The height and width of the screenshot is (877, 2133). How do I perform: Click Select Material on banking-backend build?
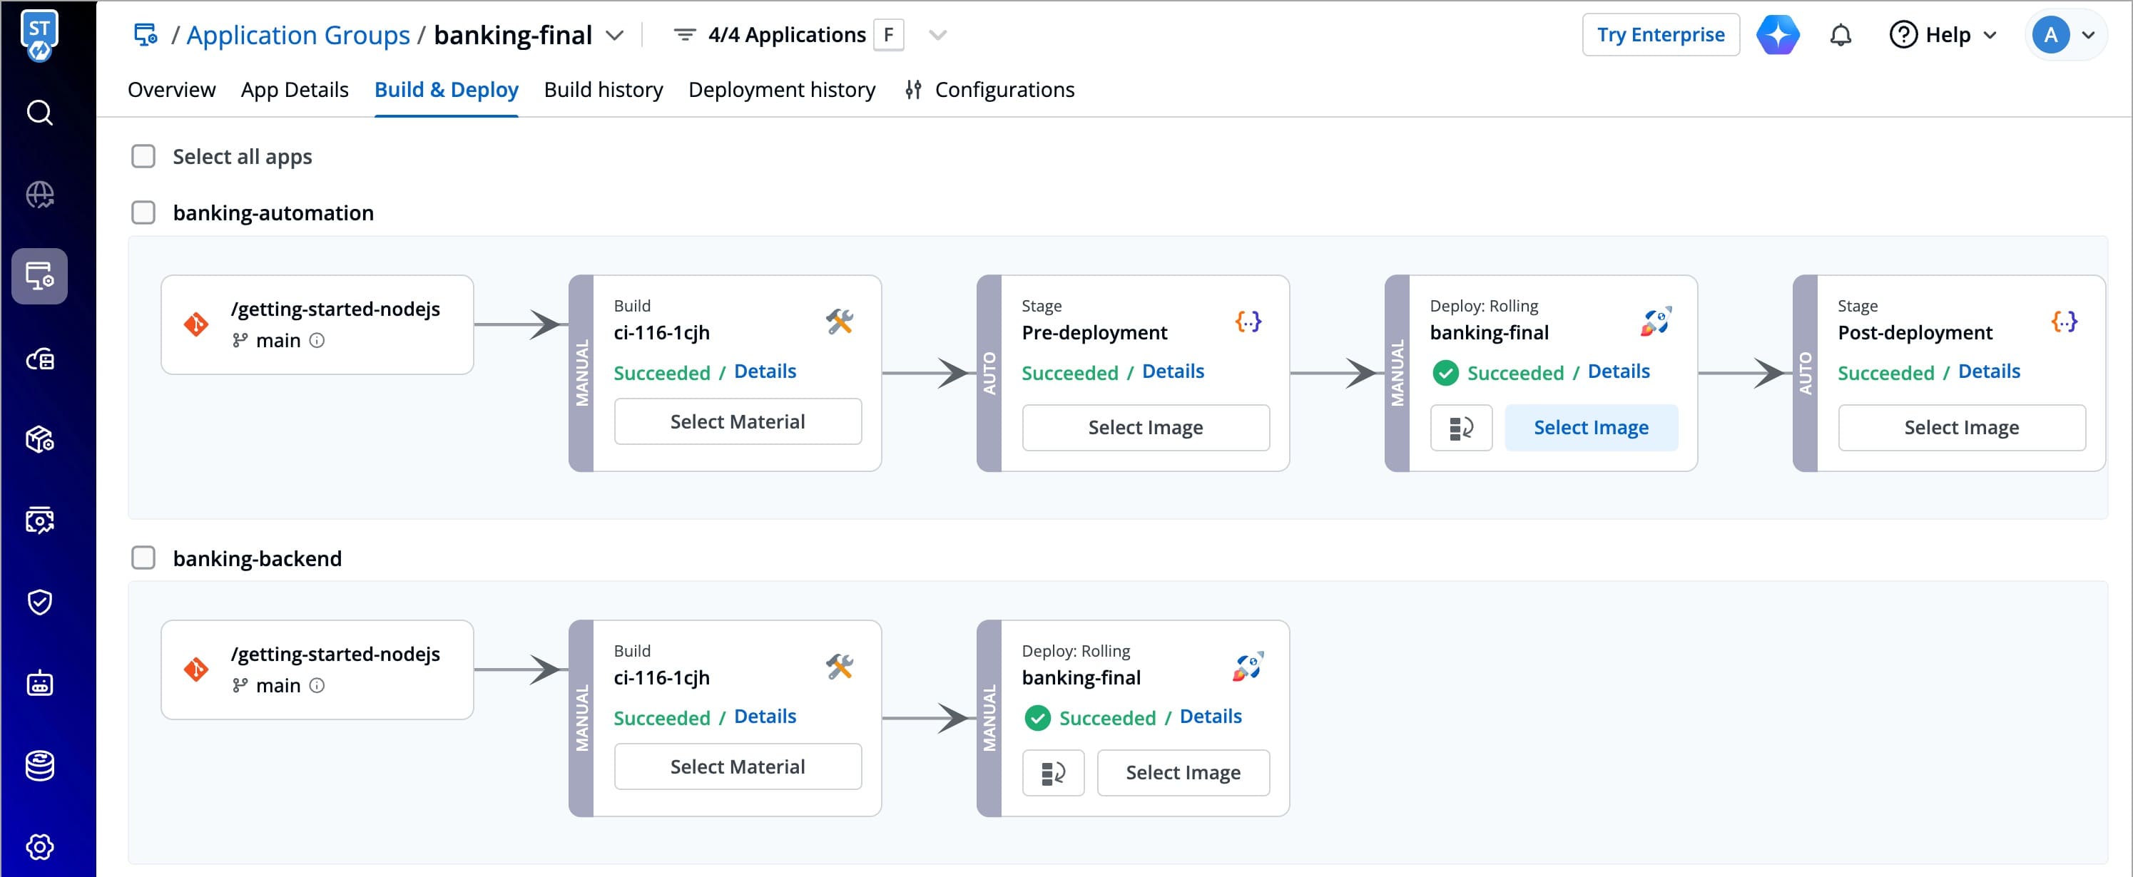(737, 766)
